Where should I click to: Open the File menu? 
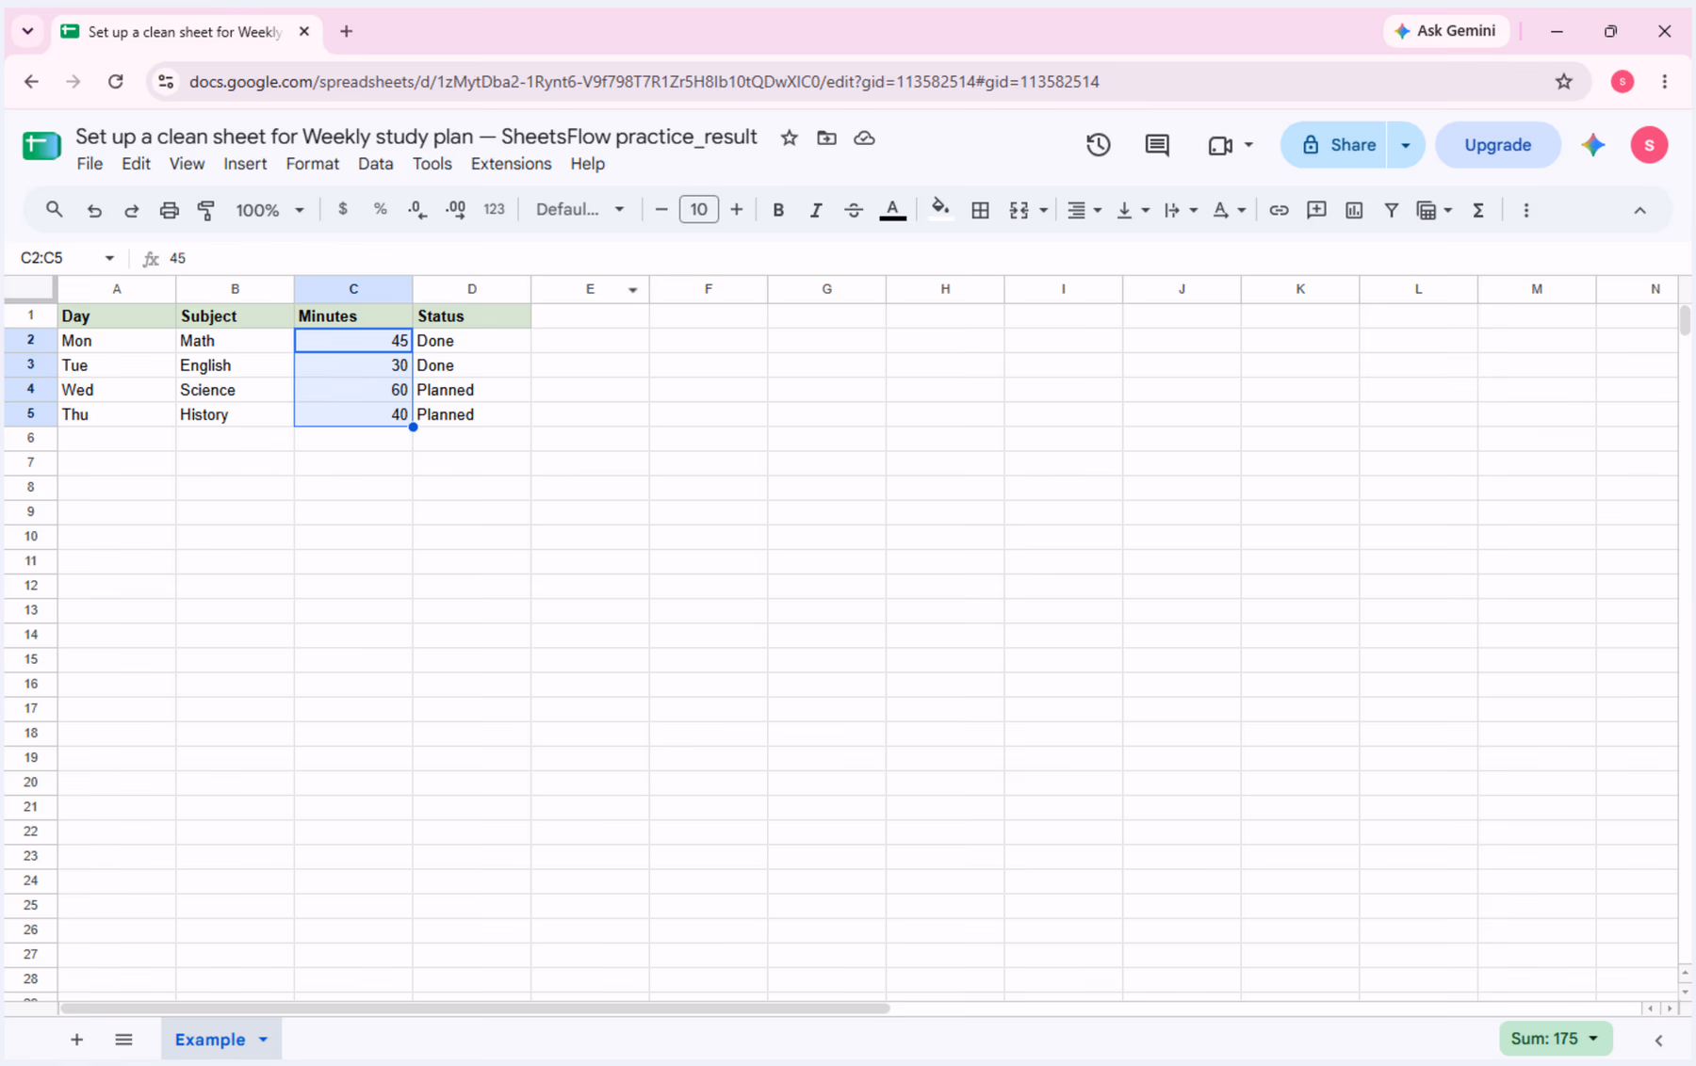(x=90, y=164)
